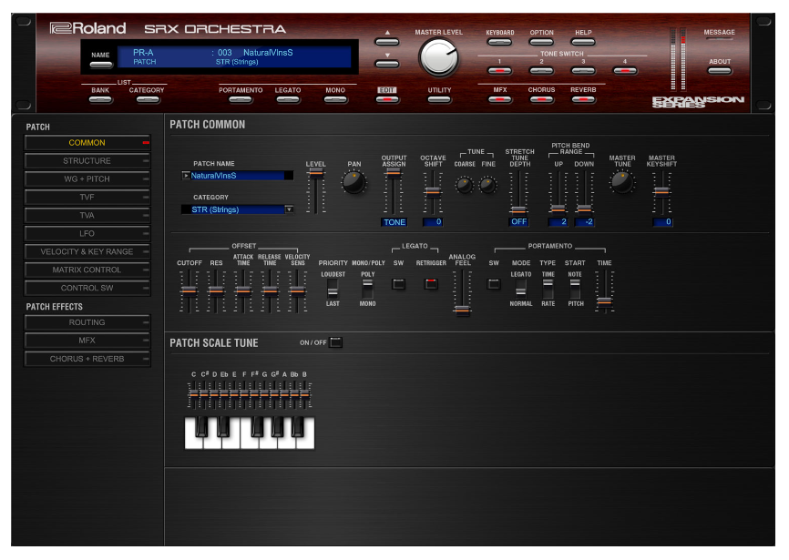Viewport: 789px width, 560px height.
Task: Click the Octave Shift slider
Action: point(433,192)
